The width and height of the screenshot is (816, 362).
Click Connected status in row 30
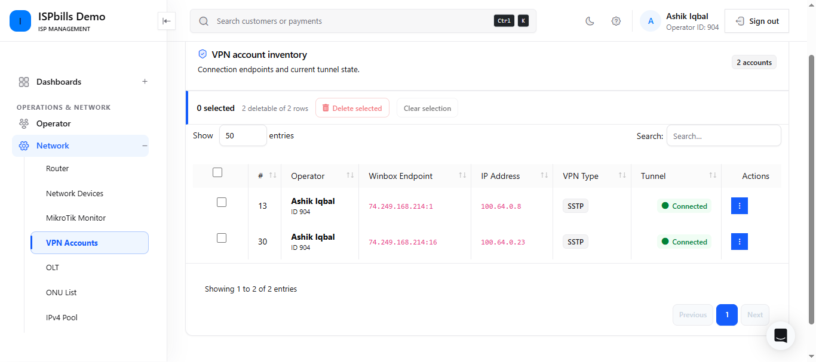coord(685,242)
